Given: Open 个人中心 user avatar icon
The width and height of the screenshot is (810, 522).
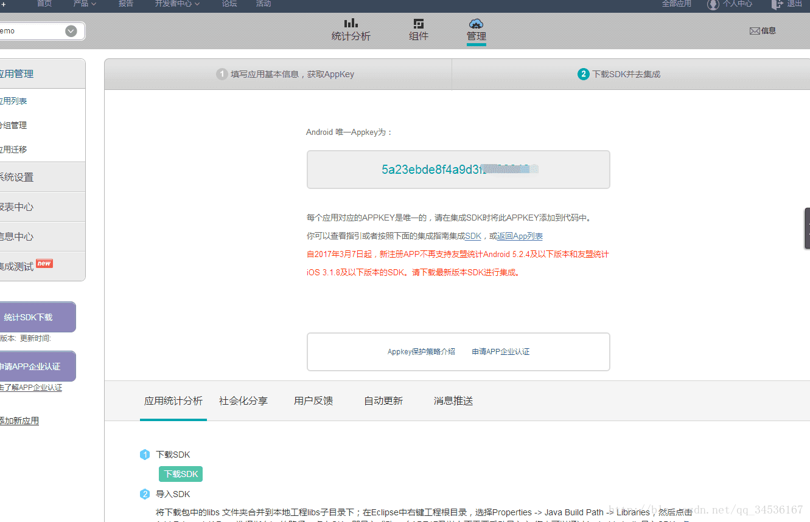Looking at the screenshot, I should point(713,4).
